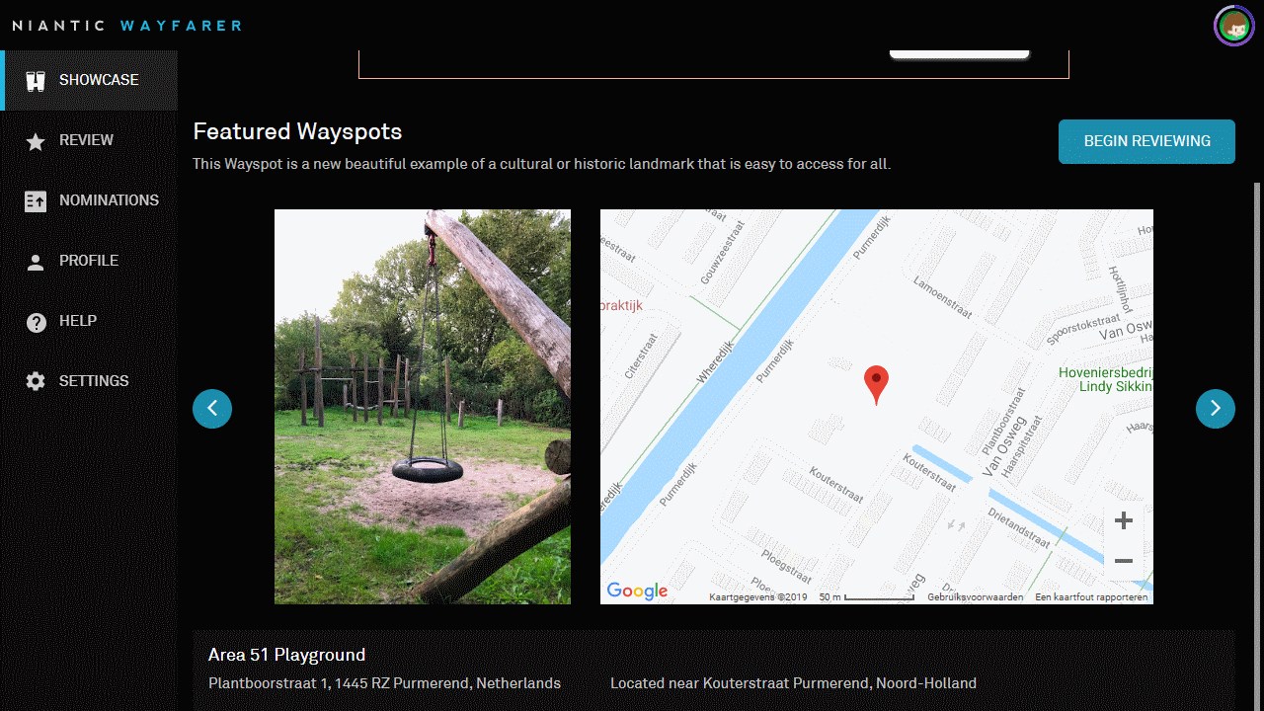This screenshot has width=1264, height=711.
Task: Click the Begin Reviewing button
Action: [1146, 141]
